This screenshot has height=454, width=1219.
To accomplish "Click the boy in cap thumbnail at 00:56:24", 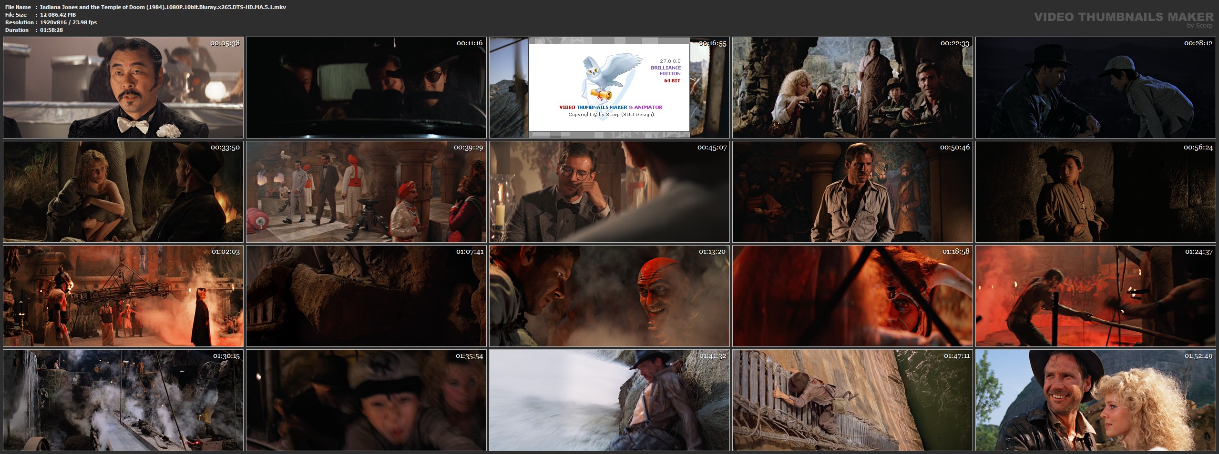I will point(1096,192).
